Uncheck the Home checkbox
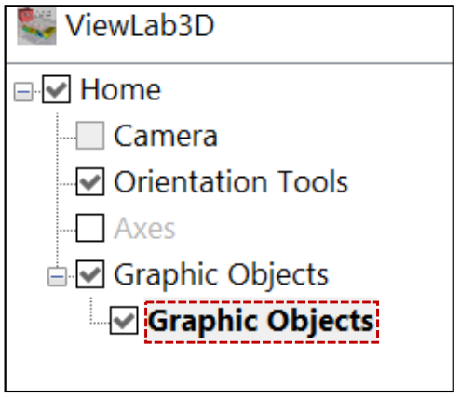Viewport: 460px width, 398px height. click(x=56, y=89)
